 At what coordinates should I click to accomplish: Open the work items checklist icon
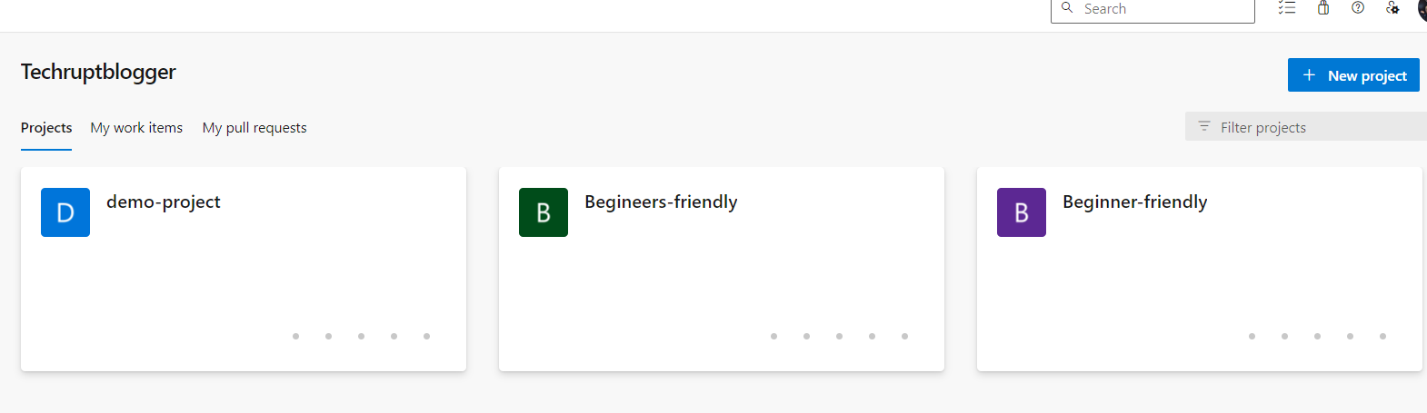pyautogui.click(x=1287, y=8)
